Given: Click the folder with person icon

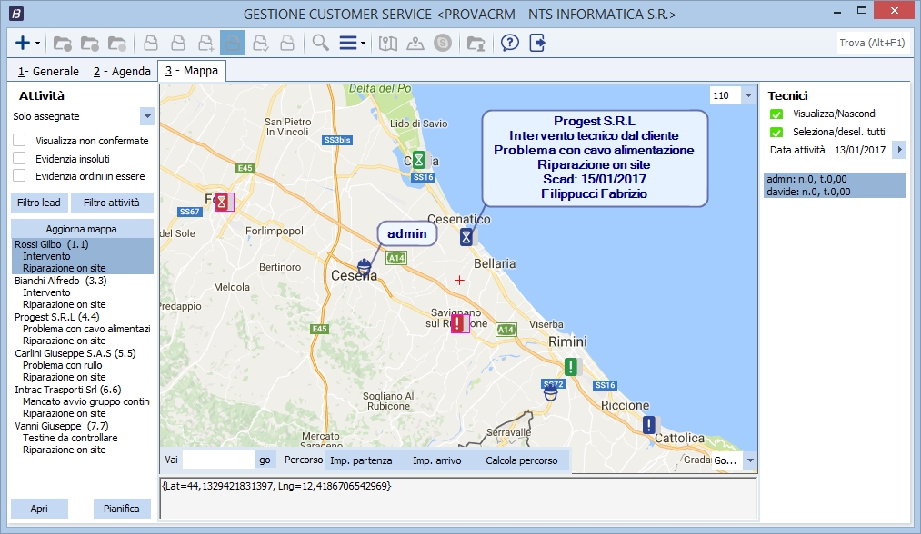Looking at the screenshot, I should pos(476,44).
